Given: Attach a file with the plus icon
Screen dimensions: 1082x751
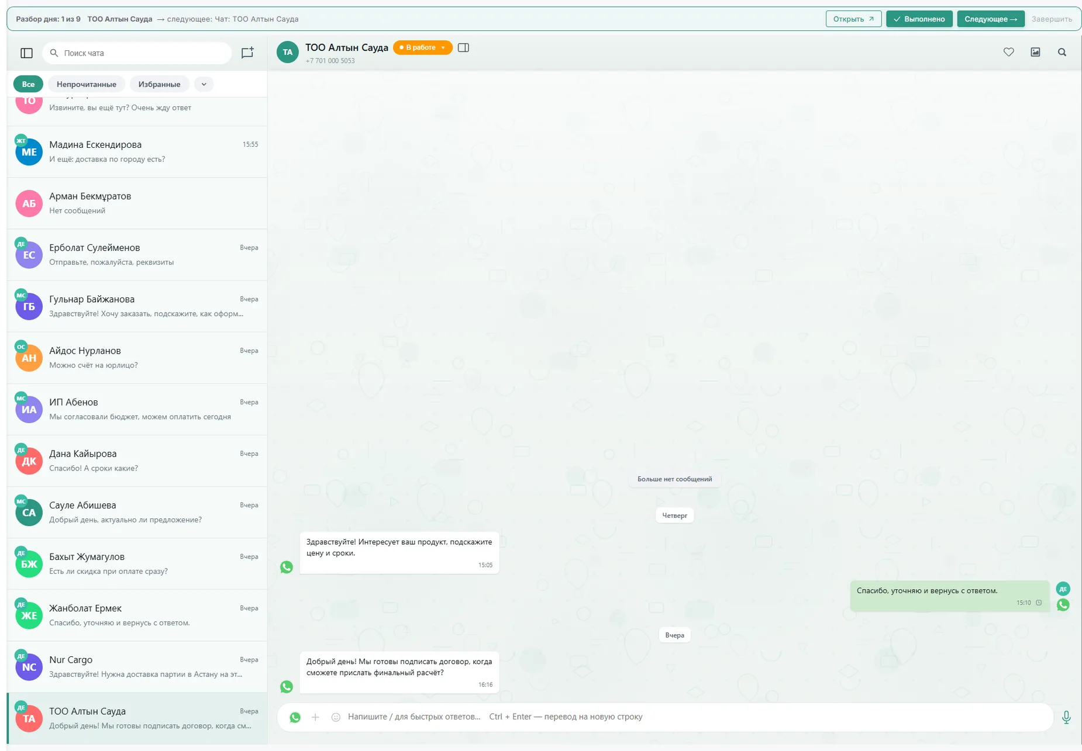Looking at the screenshot, I should tap(315, 717).
